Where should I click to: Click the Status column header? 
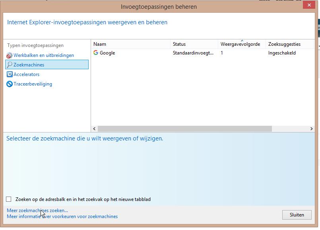coord(194,44)
